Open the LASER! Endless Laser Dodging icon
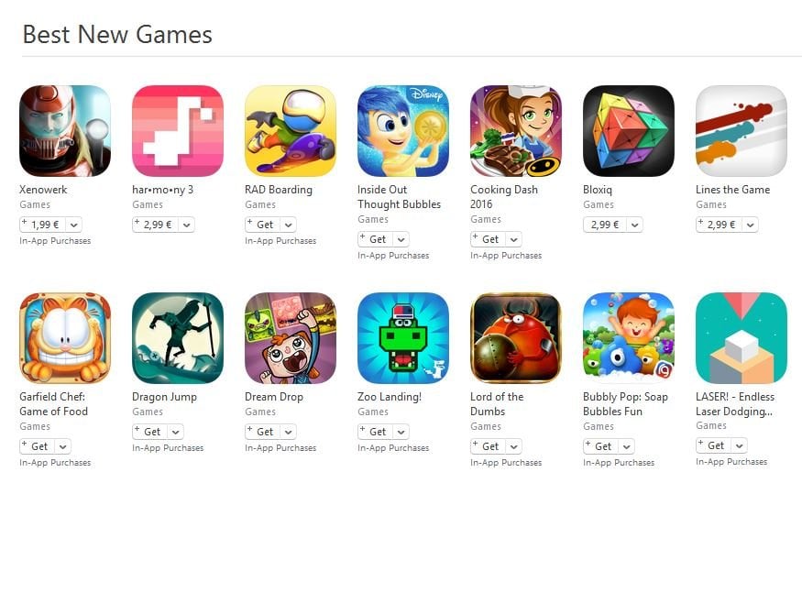This screenshot has height=593, width=802. 742,338
